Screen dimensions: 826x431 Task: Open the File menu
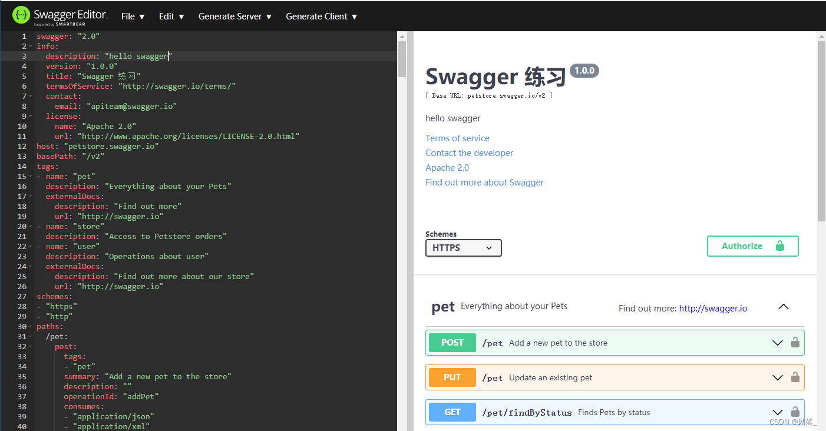(x=132, y=16)
